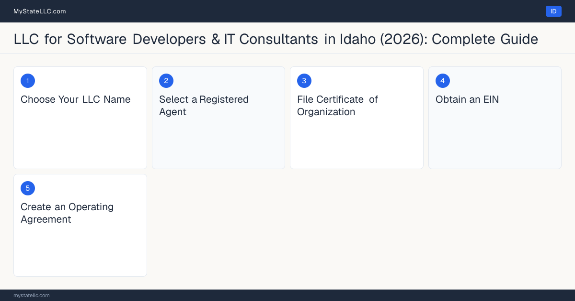Open the File Certificate of Organization heading
The height and width of the screenshot is (301, 575).
(338, 106)
